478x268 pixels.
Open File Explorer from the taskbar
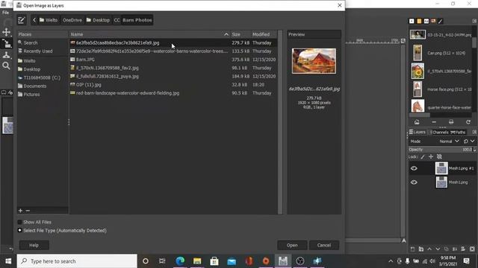(x=197, y=261)
